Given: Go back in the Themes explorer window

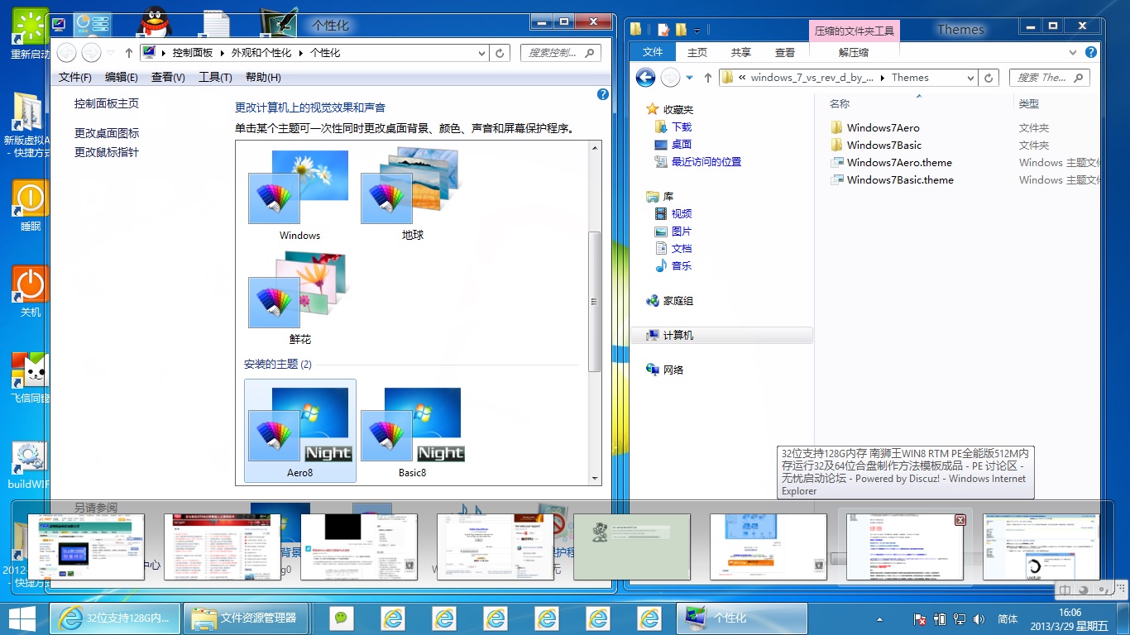Looking at the screenshot, I should point(645,78).
